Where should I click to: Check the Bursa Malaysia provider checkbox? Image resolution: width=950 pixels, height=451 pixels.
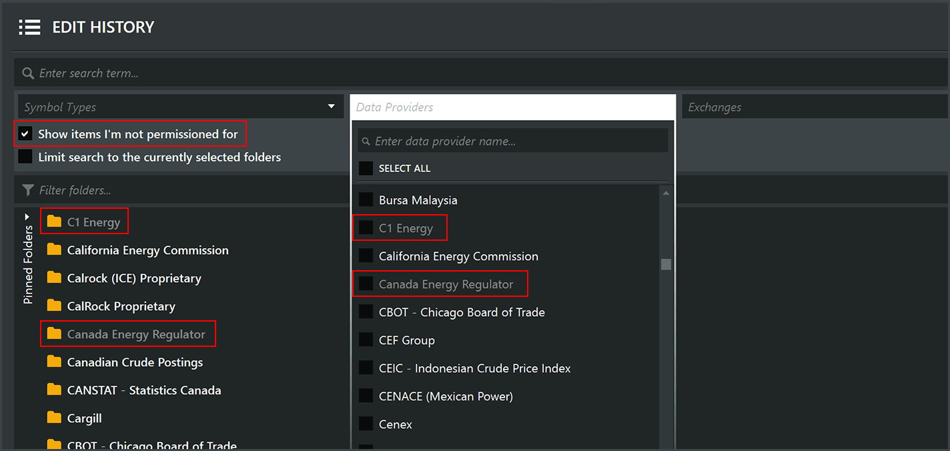pos(366,199)
